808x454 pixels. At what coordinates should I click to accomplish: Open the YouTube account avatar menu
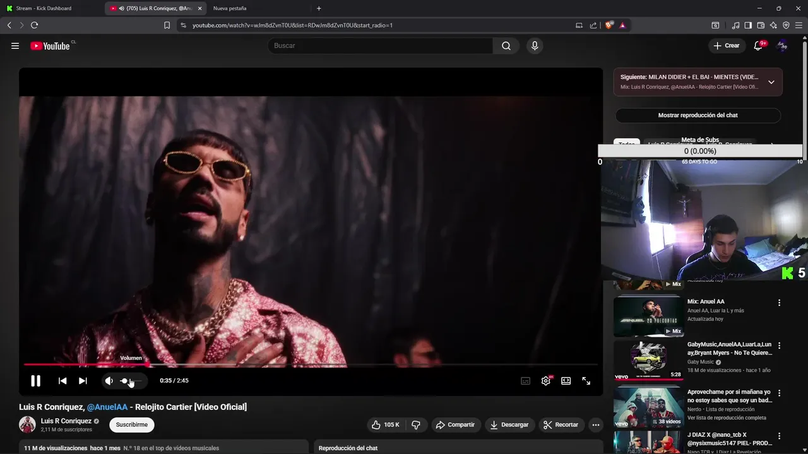(781, 45)
